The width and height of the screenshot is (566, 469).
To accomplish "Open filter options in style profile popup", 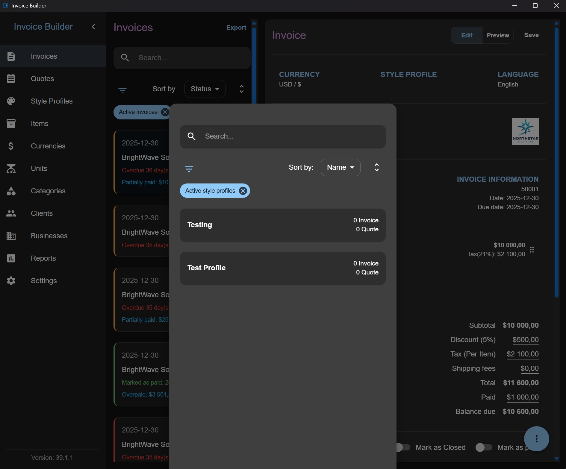I will coord(189,169).
